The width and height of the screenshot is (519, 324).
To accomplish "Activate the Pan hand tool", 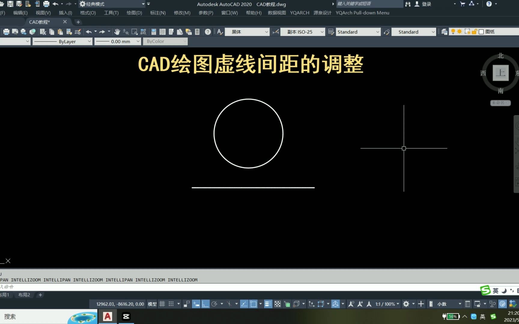I will point(117,32).
